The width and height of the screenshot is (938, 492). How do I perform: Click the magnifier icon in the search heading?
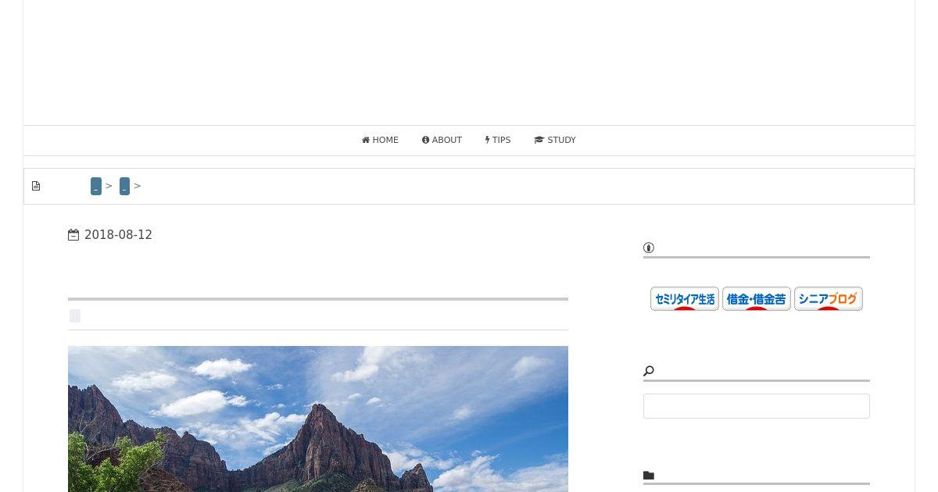tap(649, 371)
